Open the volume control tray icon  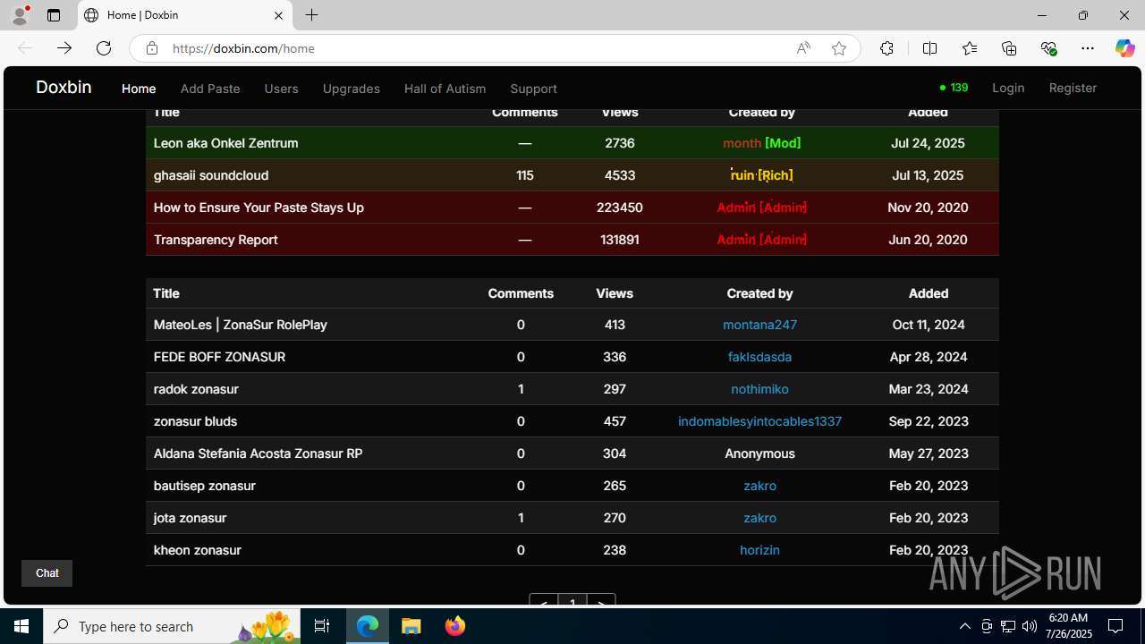1030,626
